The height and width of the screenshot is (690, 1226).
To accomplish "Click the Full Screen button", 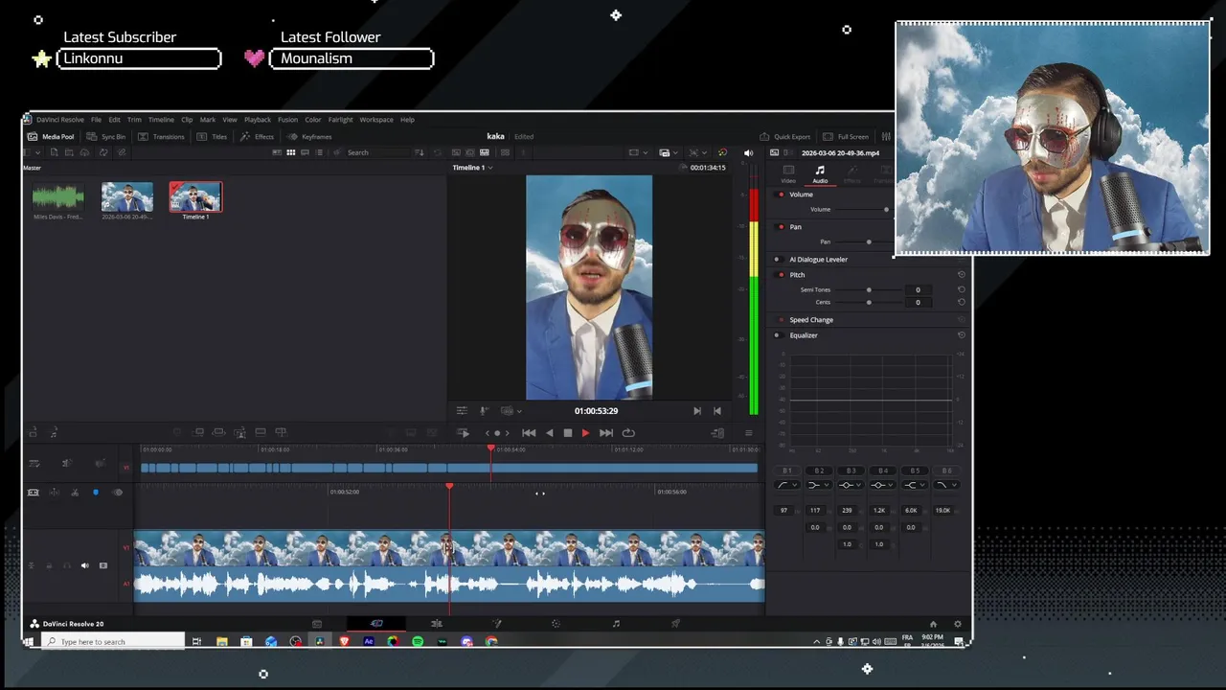I will point(846,136).
